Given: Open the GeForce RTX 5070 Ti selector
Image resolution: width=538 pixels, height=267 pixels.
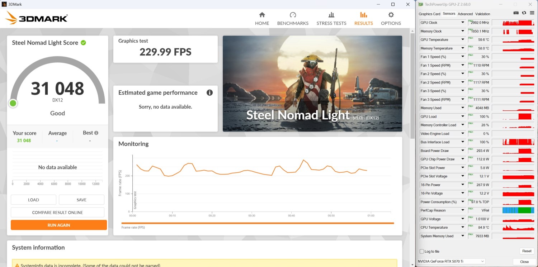Looking at the screenshot, I should [451, 261].
